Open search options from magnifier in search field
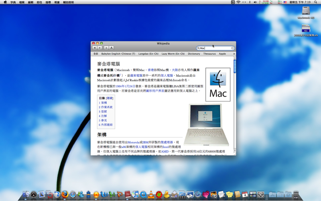321x201 pixels. click(199, 48)
